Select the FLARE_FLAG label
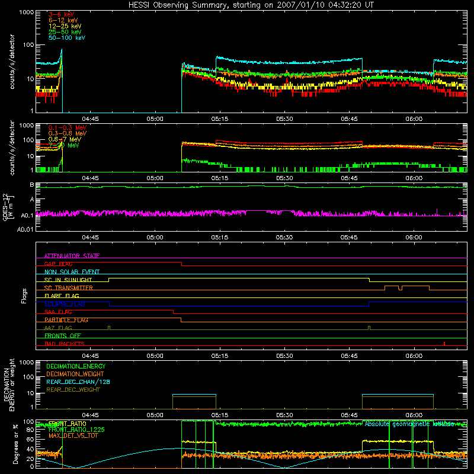474x474 pixels. [x=62, y=296]
